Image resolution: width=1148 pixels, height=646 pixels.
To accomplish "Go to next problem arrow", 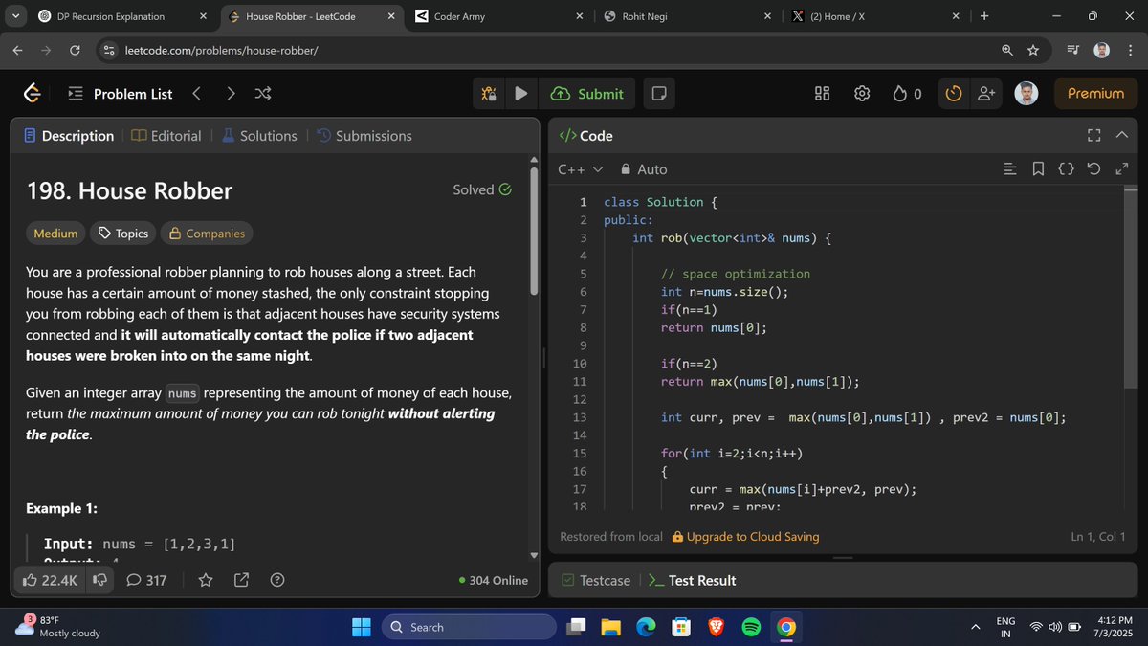I will 231,94.
